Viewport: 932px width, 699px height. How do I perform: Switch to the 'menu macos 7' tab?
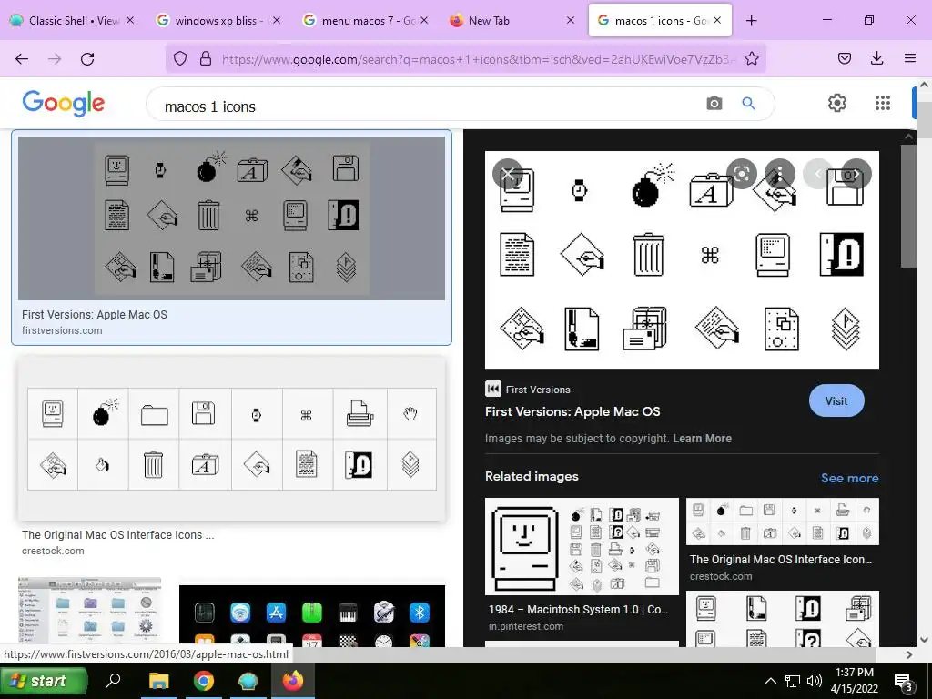[365, 21]
